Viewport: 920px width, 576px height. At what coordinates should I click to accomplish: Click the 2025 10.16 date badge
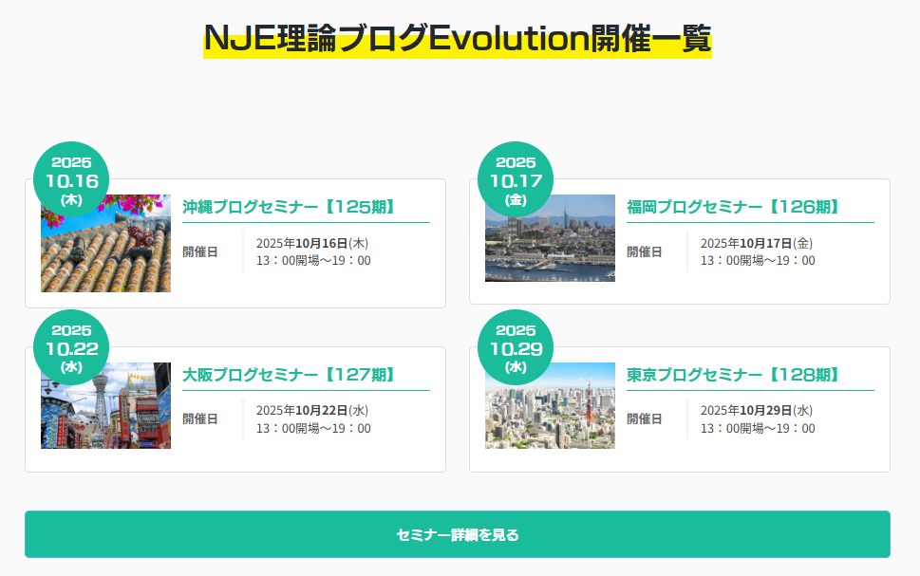point(71,180)
